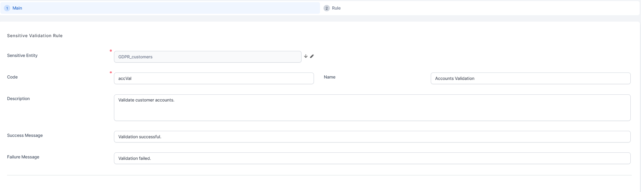Viewport: 641px width, 192px height.
Task: Click the step 1 number badge
Action: tap(7, 8)
